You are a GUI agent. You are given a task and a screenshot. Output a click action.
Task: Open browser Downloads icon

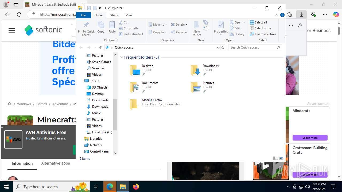coord(301,14)
